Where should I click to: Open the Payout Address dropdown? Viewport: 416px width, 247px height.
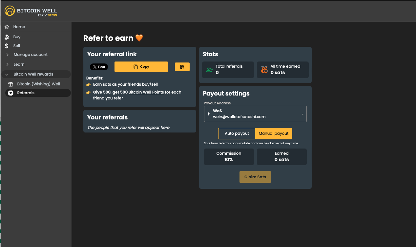coord(255,114)
